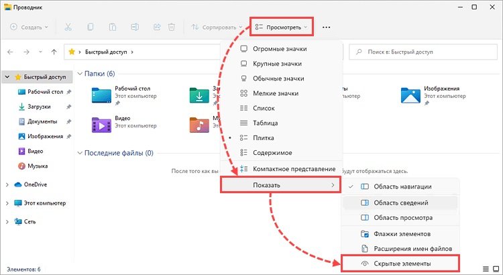Screen dimensions: 503x275
Task: Open the Просмотреть dropdown
Action: point(281,27)
